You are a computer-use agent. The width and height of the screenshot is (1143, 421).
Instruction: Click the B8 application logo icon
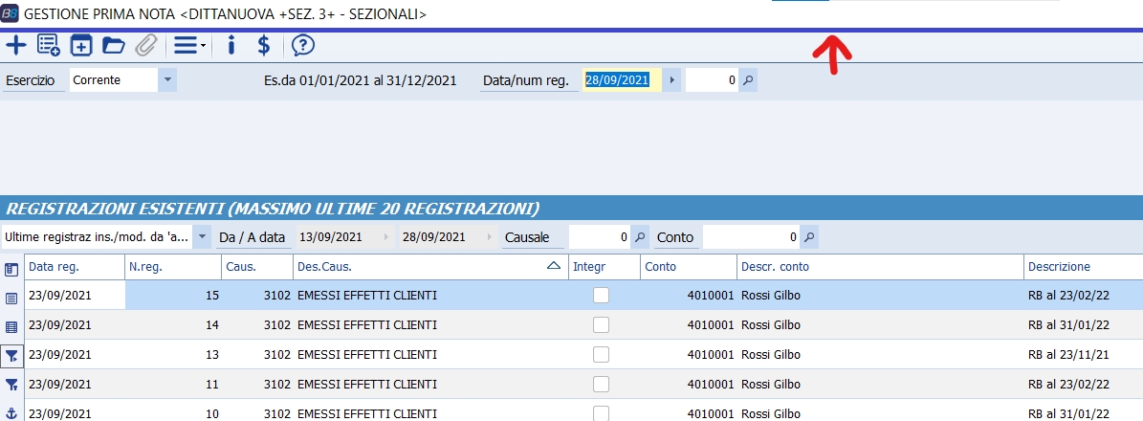pos(11,13)
